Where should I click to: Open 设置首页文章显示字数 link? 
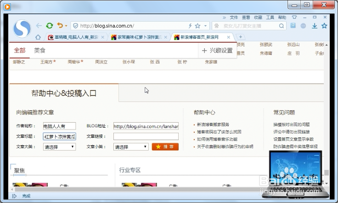click(293, 139)
